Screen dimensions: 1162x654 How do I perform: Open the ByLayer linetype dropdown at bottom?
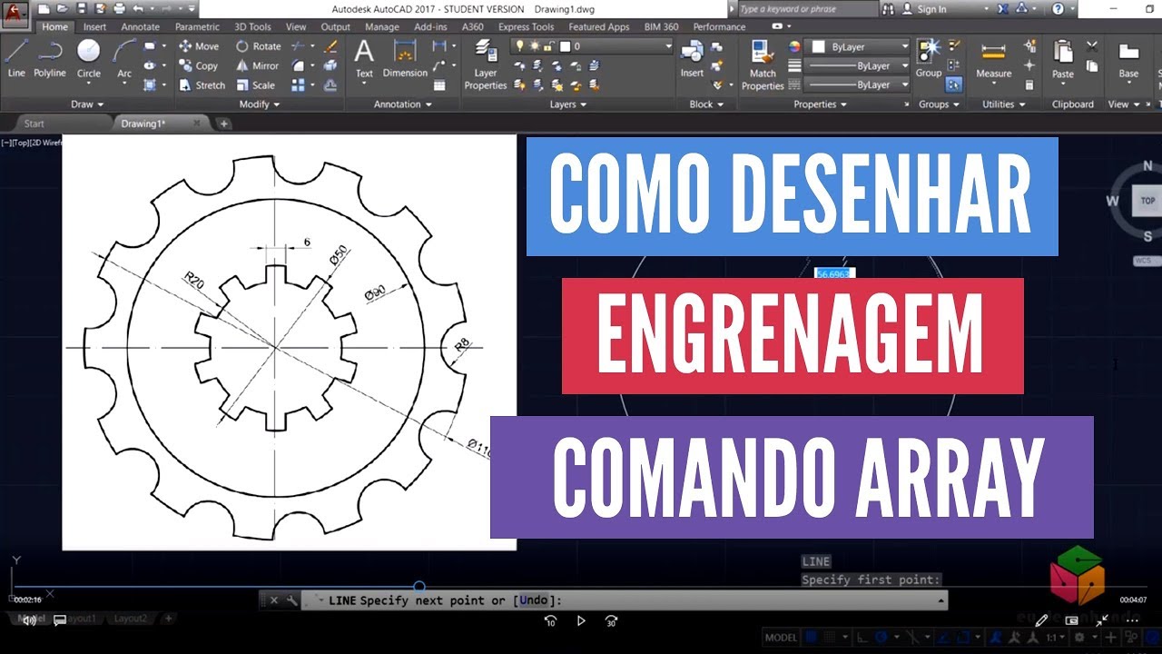point(859,84)
